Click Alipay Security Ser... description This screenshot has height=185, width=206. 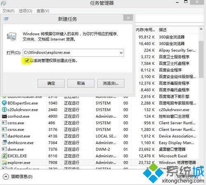[177, 50]
